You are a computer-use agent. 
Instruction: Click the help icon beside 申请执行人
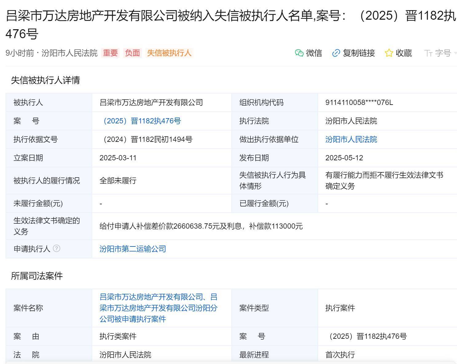[57, 248]
